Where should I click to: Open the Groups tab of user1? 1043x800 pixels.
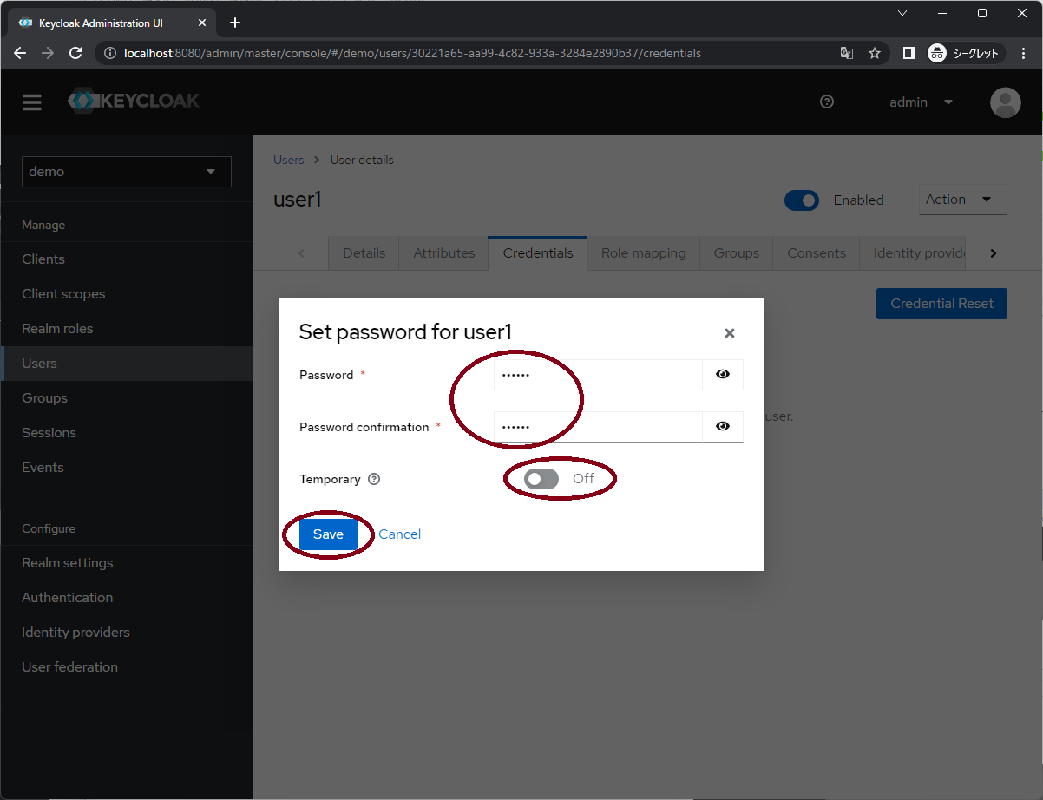(x=737, y=253)
